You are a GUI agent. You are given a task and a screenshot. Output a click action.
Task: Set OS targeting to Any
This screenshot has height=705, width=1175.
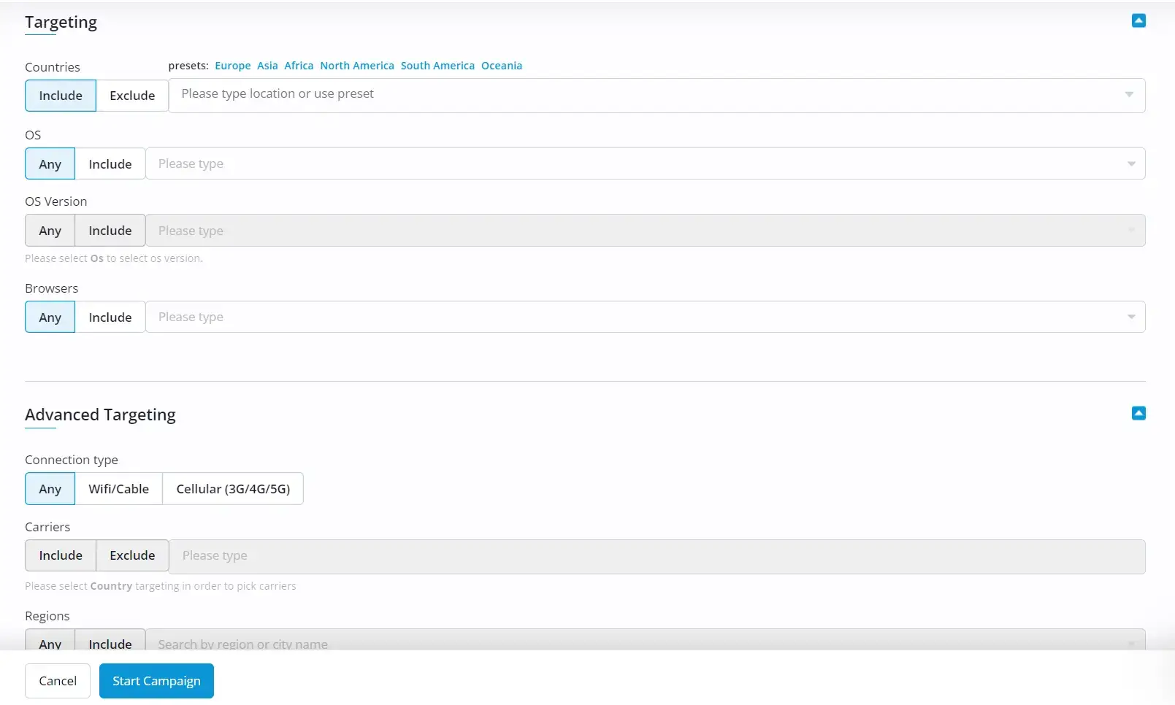pos(50,164)
